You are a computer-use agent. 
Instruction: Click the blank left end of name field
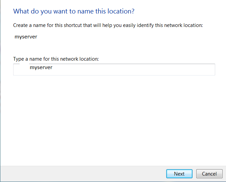point(20,69)
